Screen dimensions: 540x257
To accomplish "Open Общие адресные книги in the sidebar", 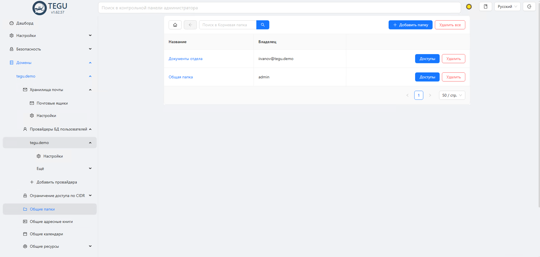I will pyautogui.click(x=51, y=221).
